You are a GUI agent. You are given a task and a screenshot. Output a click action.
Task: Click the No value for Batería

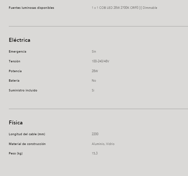pos(94,81)
